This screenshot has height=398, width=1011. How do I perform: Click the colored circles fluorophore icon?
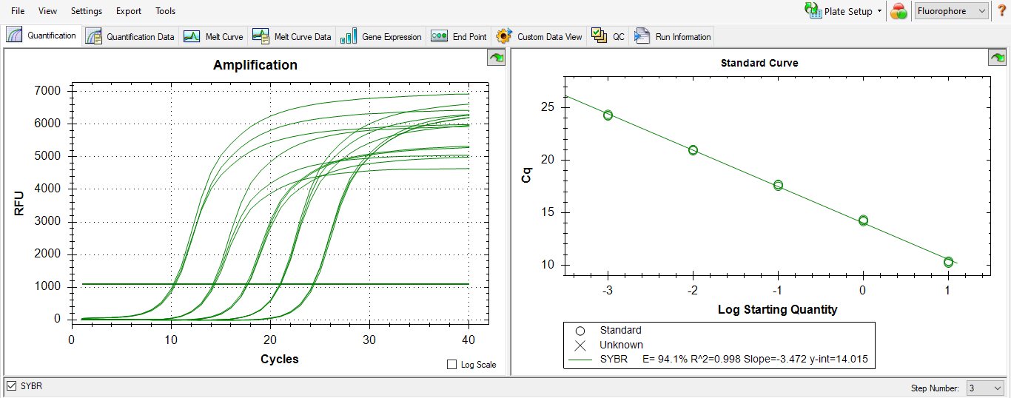point(899,11)
